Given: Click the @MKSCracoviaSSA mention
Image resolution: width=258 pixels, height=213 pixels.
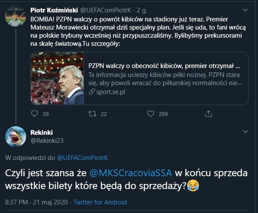Looking at the screenshot, I should pyautogui.click(x=131, y=173).
